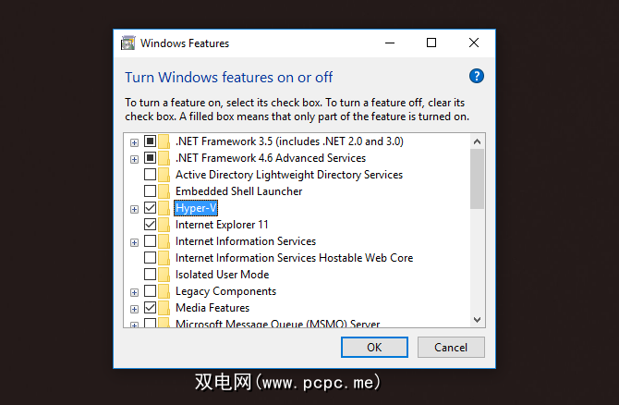The width and height of the screenshot is (619, 405).
Task: Disable the Internet Explorer 11 checkbox
Action: [150, 225]
